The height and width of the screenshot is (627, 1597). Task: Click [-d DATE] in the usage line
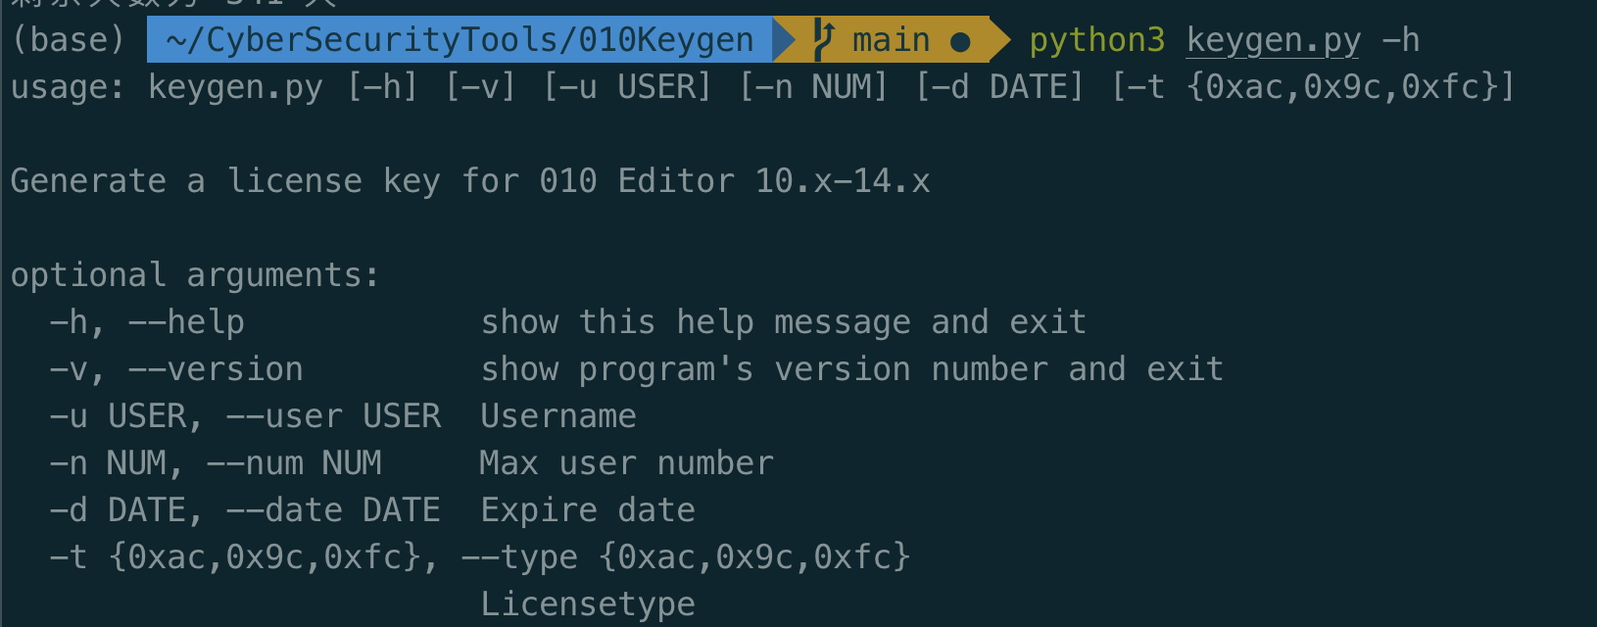pos(999,87)
